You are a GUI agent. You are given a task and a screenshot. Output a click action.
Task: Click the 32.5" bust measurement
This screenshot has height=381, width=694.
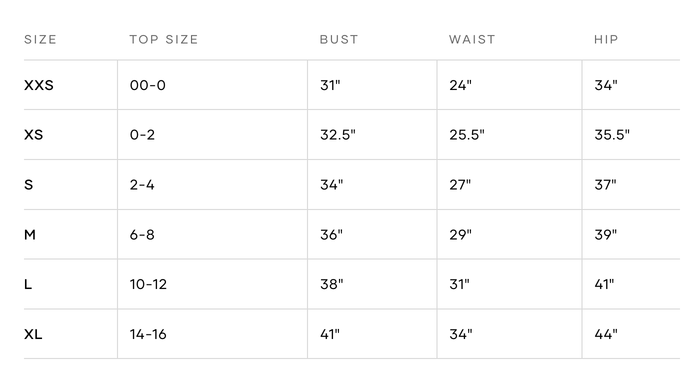click(338, 135)
